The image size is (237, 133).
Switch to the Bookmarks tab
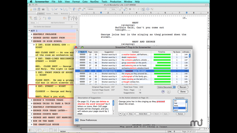tap(65, 13)
